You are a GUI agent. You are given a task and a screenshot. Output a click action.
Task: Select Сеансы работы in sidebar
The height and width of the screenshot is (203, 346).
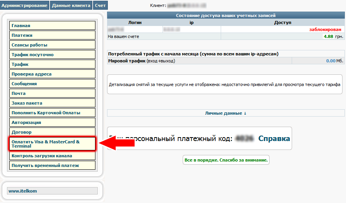[x=52, y=45]
